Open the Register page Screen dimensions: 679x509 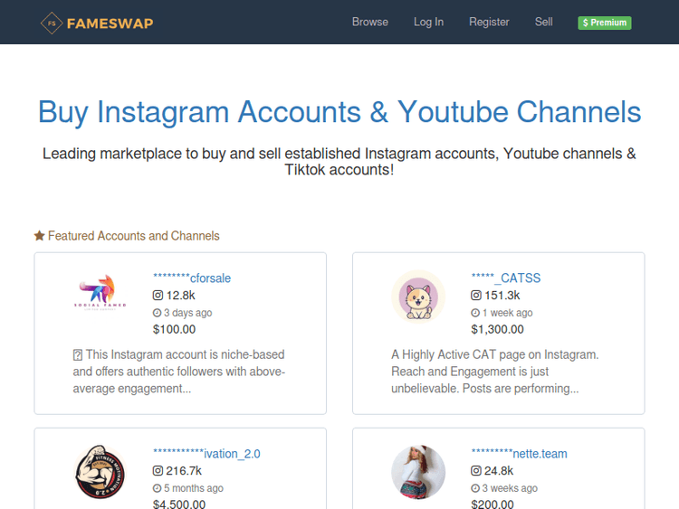489,22
